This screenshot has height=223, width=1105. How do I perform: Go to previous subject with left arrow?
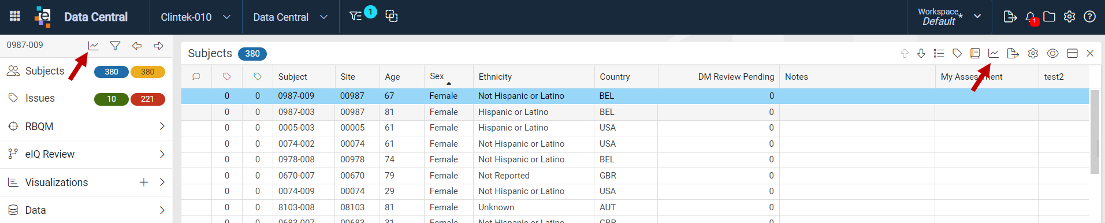click(137, 46)
